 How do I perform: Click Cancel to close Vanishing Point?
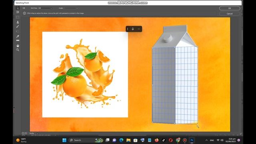(x=230, y=14)
